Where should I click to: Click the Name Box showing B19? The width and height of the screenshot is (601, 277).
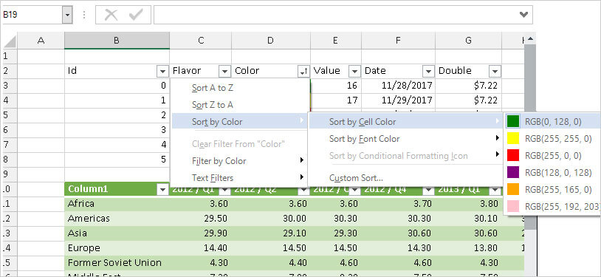[32, 15]
